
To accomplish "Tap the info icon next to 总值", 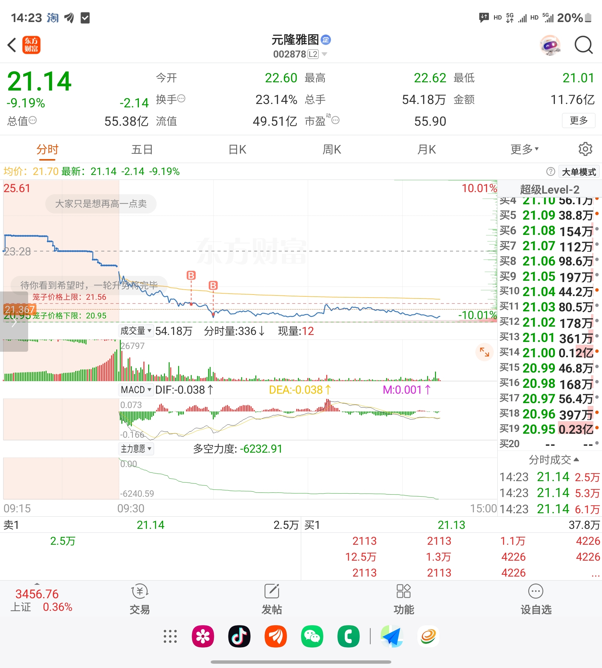I will coord(32,120).
